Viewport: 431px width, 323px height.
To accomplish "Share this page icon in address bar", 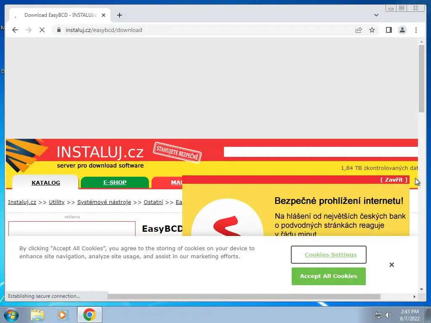I will pyautogui.click(x=359, y=30).
